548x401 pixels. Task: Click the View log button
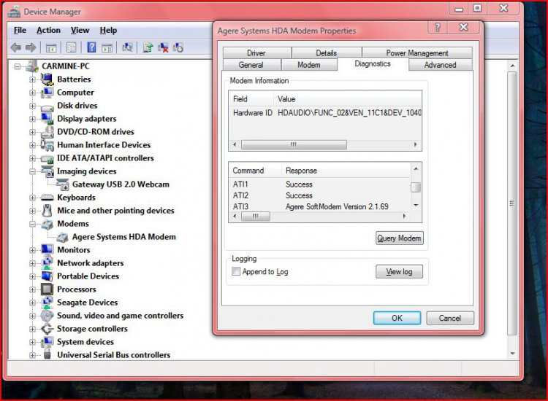pyautogui.click(x=399, y=272)
